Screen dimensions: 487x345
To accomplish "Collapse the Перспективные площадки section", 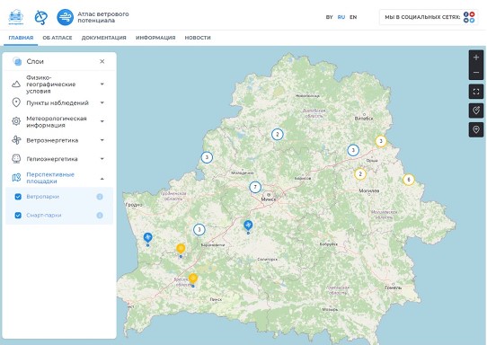I will pos(102,179).
